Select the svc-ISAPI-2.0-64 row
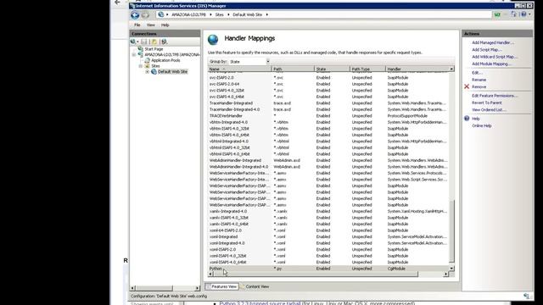This screenshot has height=305, width=543. click(328, 84)
